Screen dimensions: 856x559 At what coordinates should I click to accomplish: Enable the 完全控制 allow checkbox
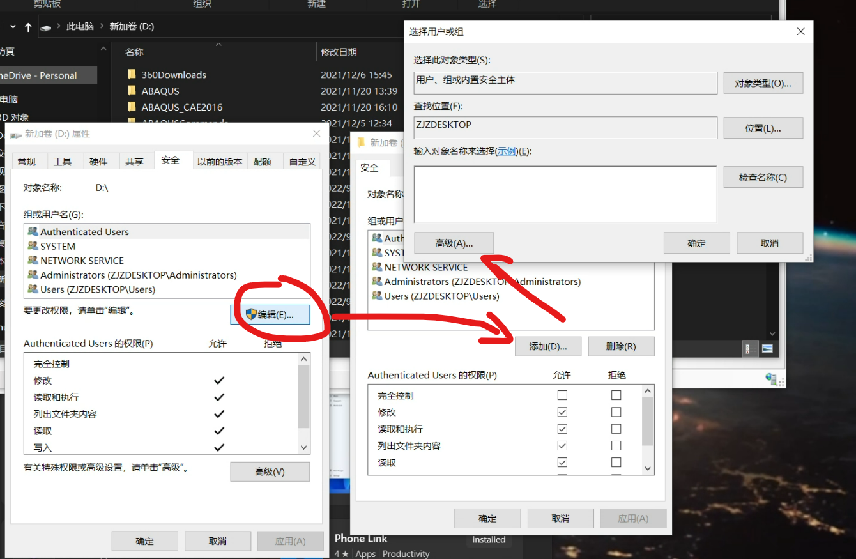[562, 395]
